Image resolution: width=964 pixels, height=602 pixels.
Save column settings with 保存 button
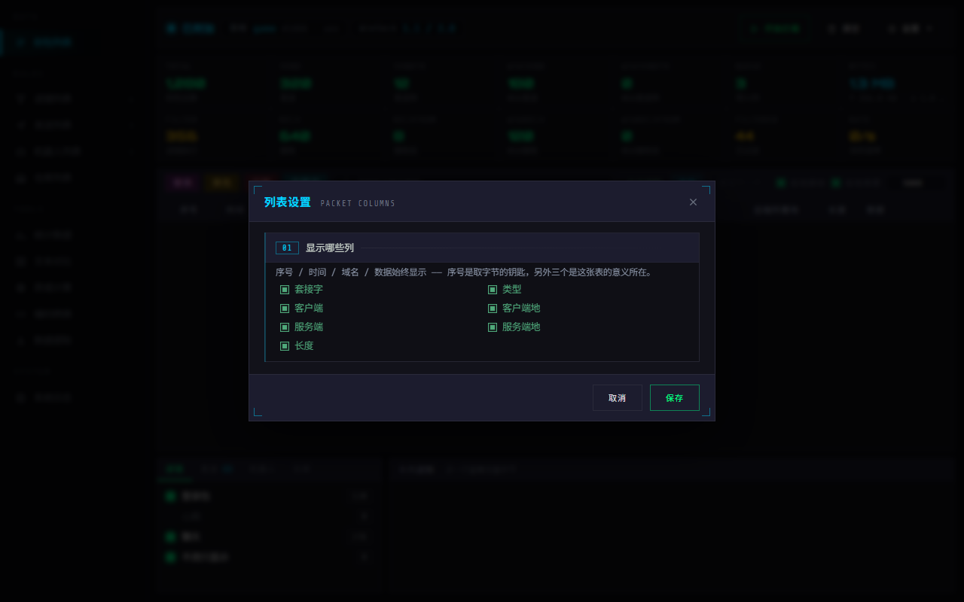click(675, 397)
